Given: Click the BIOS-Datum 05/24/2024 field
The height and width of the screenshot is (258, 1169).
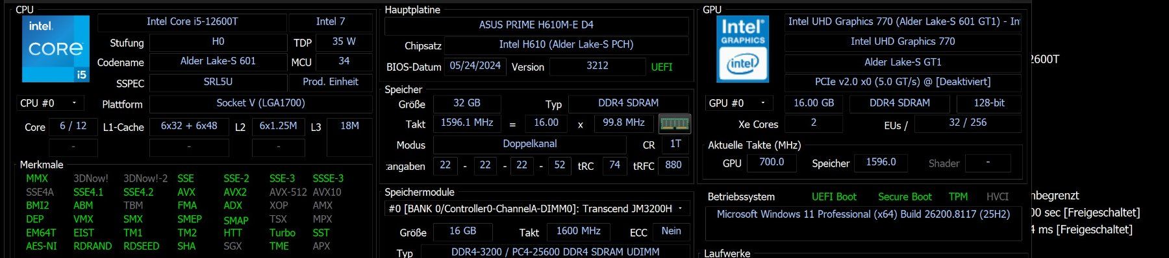Looking at the screenshot, I should [475, 66].
